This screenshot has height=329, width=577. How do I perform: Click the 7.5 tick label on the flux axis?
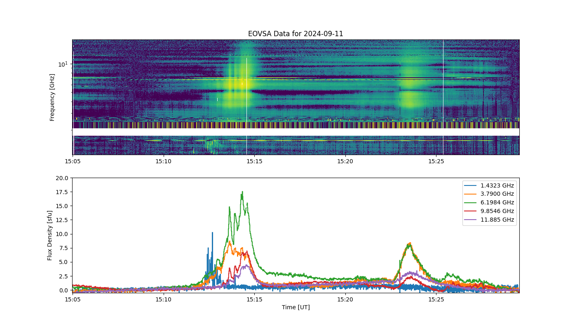[x=64, y=248]
